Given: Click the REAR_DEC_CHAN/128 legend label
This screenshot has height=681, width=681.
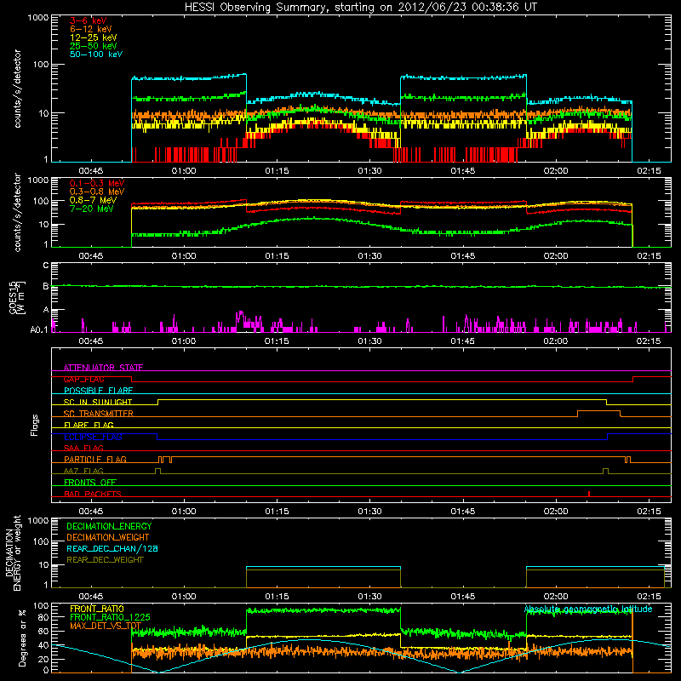Looking at the screenshot, I should pyautogui.click(x=112, y=548).
